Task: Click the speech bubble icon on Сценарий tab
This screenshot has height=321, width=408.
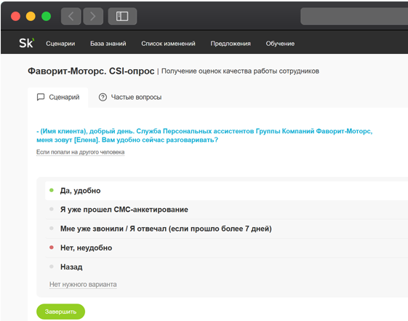Action: pyautogui.click(x=41, y=97)
